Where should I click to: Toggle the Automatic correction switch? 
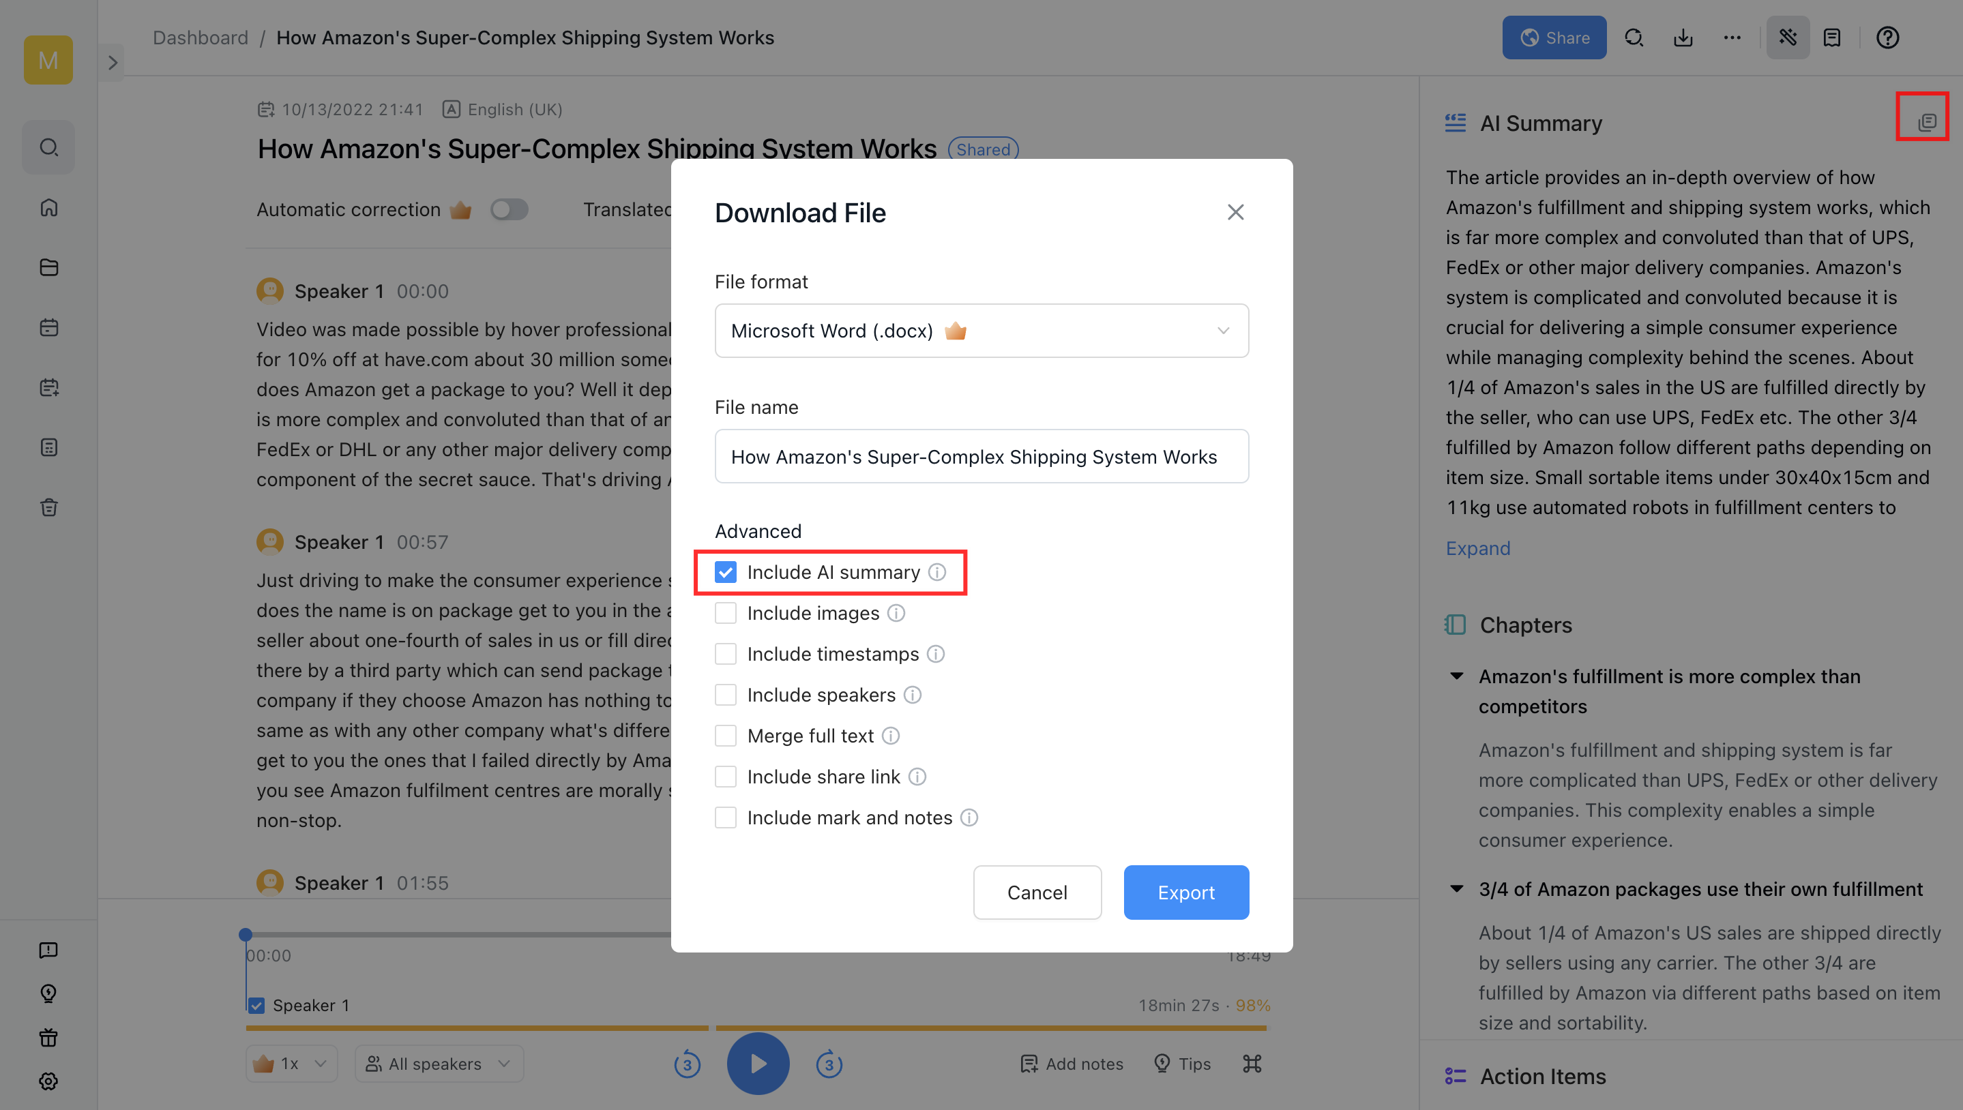[x=509, y=209]
